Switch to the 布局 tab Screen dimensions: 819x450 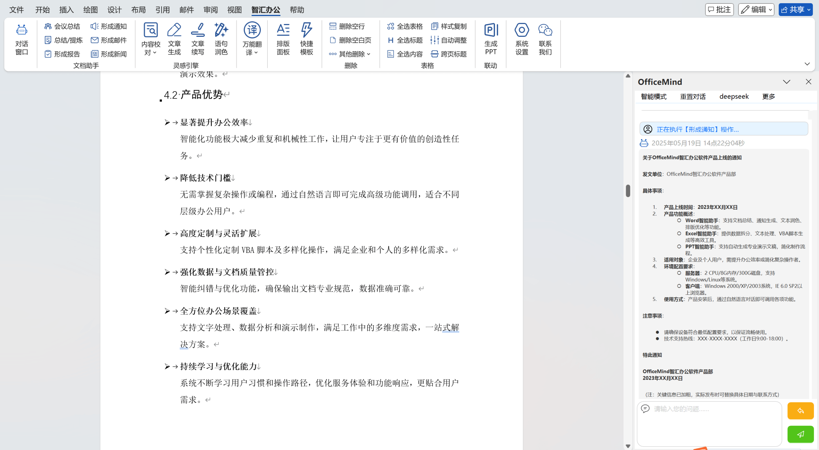click(x=139, y=10)
